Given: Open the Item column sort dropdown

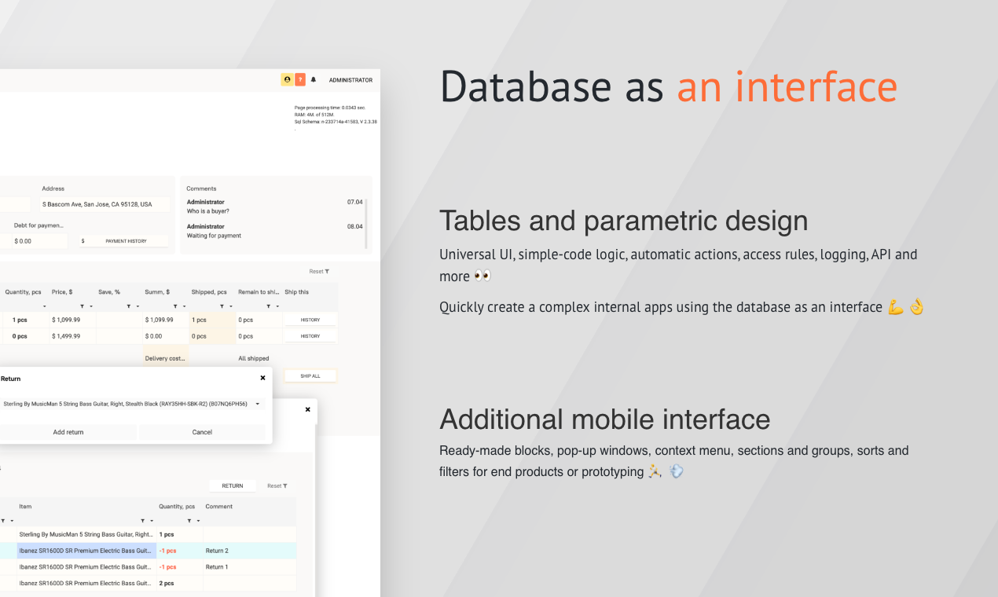Looking at the screenshot, I should coord(152,521).
